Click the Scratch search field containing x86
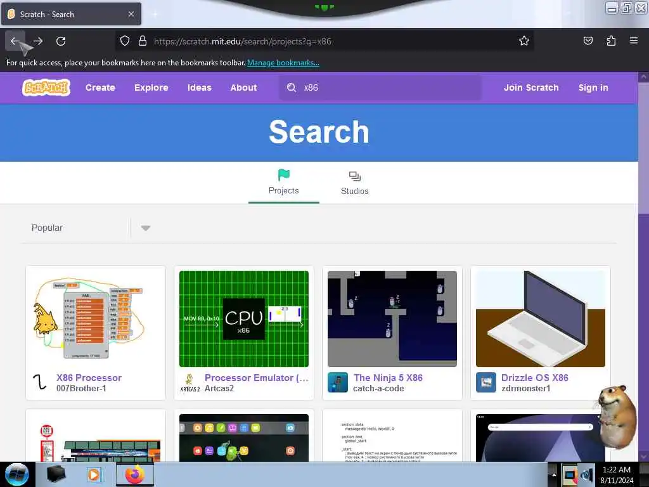 [x=380, y=88]
